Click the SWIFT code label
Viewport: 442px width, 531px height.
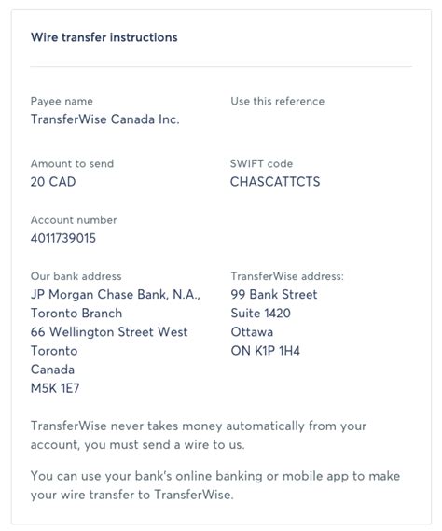(261, 163)
